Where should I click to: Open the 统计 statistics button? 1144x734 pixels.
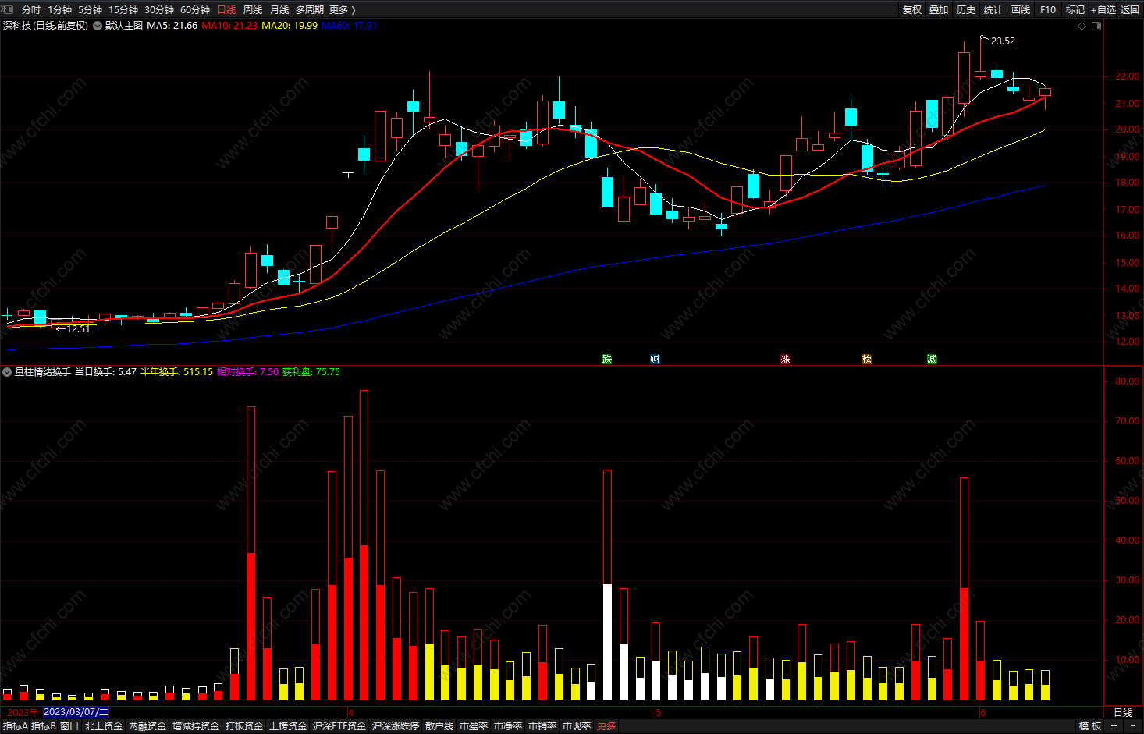pos(993,9)
